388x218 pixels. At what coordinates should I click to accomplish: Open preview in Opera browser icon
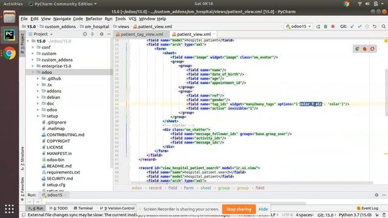coord(372,48)
